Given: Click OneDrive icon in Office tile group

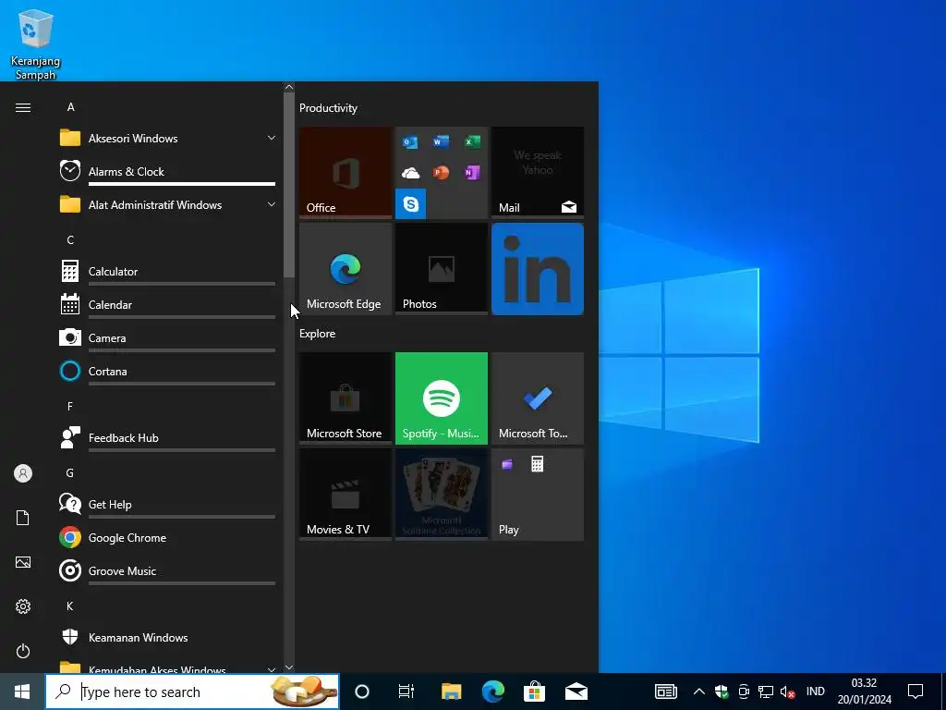Looking at the screenshot, I should point(410,174).
